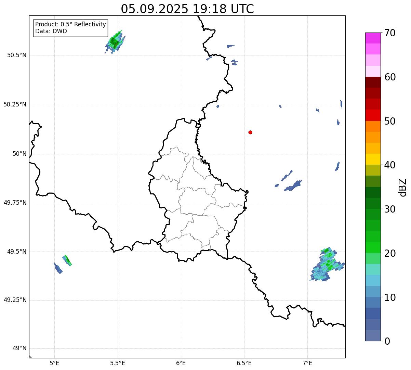Click the 50.25°N latitude label

(15, 104)
